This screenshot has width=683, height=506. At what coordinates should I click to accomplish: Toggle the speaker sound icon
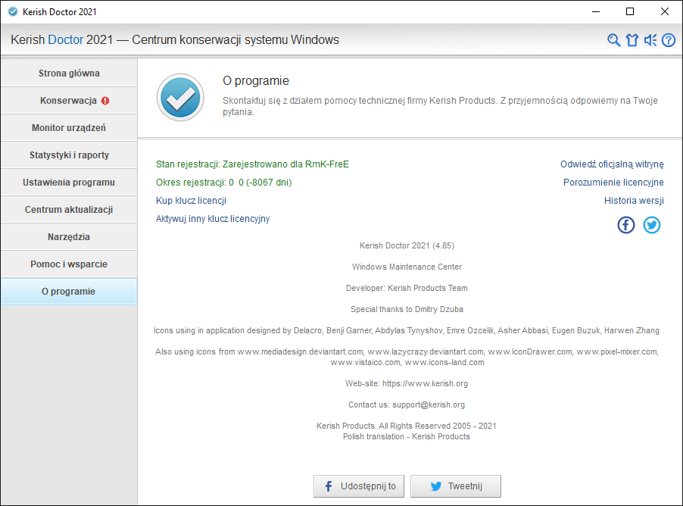(650, 40)
